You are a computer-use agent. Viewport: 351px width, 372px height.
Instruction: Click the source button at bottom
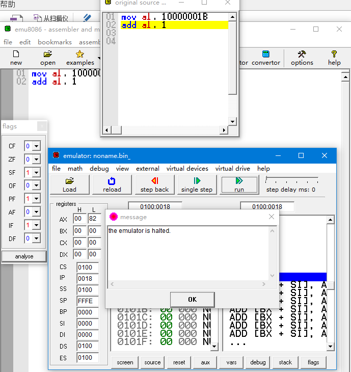coord(152,362)
